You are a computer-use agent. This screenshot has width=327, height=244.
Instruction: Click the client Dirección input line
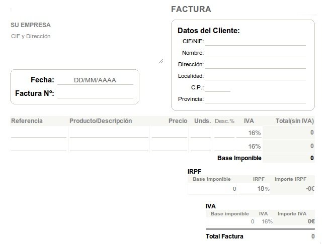click(x=255, y=64)
